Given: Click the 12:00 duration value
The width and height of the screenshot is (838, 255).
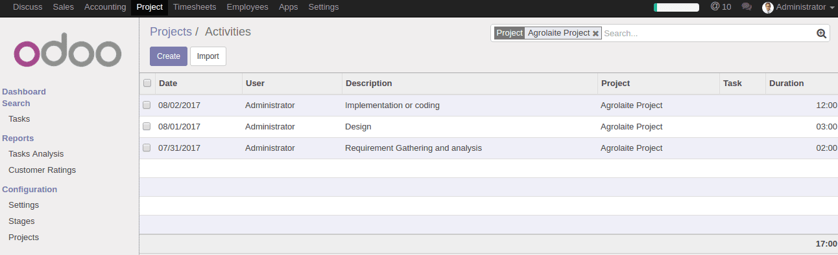Looking at the screenshot, I should pos(827,105).
